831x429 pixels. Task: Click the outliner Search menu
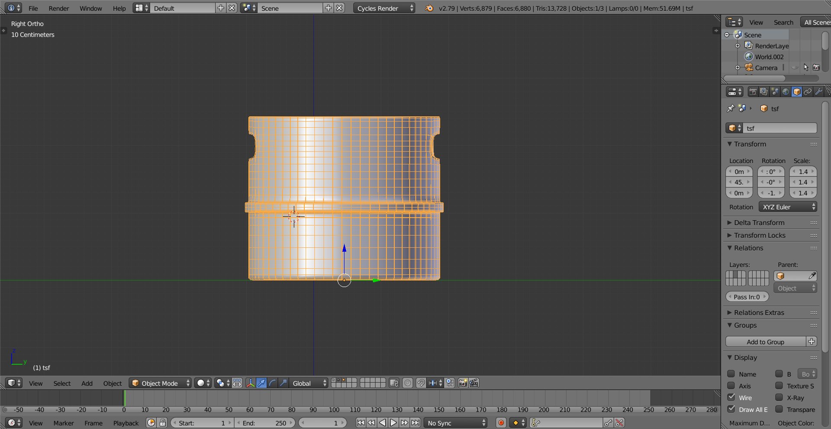tap(783, 22)
